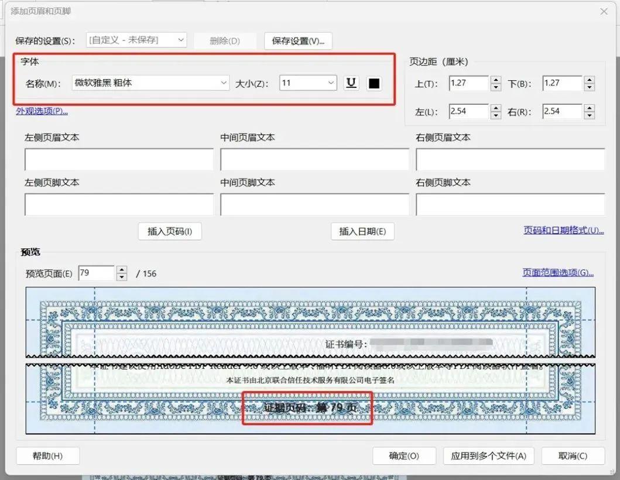Viewport: 620px width, 480px height.
Task: Click the Insert Page Number button
Action: click(x=170, y=231)
